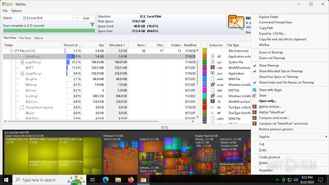Click the filter funnel icon
Screen dimensions: 329x185
pos(92,25)
